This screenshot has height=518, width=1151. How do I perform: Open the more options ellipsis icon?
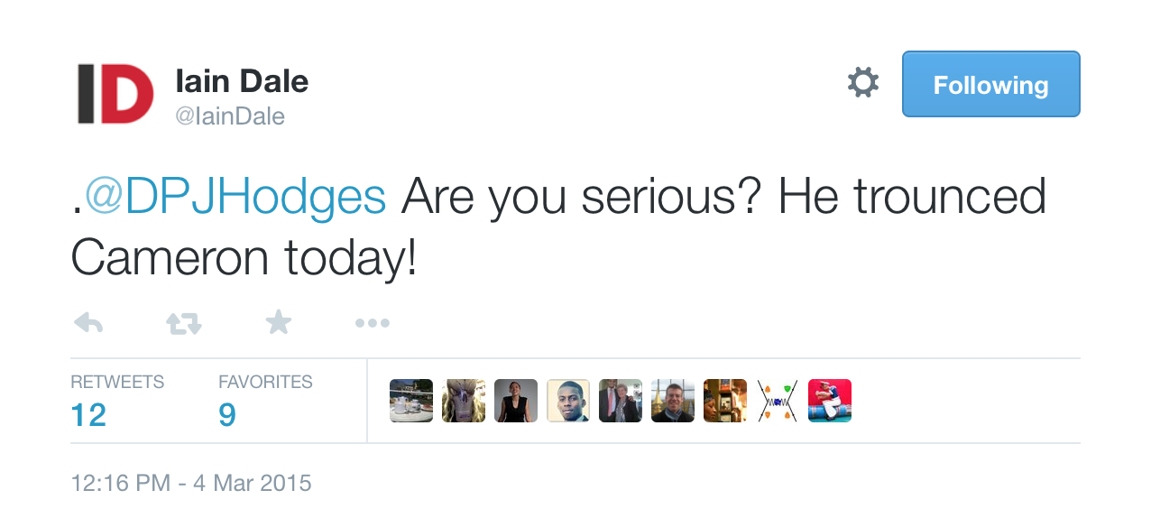[372, 323]
